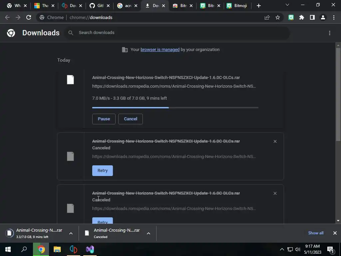Click the 'Today' date heading
341x256 pixels.
(64, 60)
